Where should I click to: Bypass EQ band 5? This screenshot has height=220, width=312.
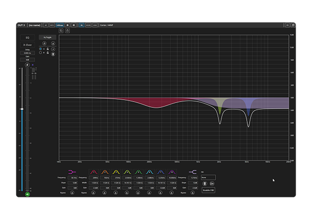click(138, 193)
